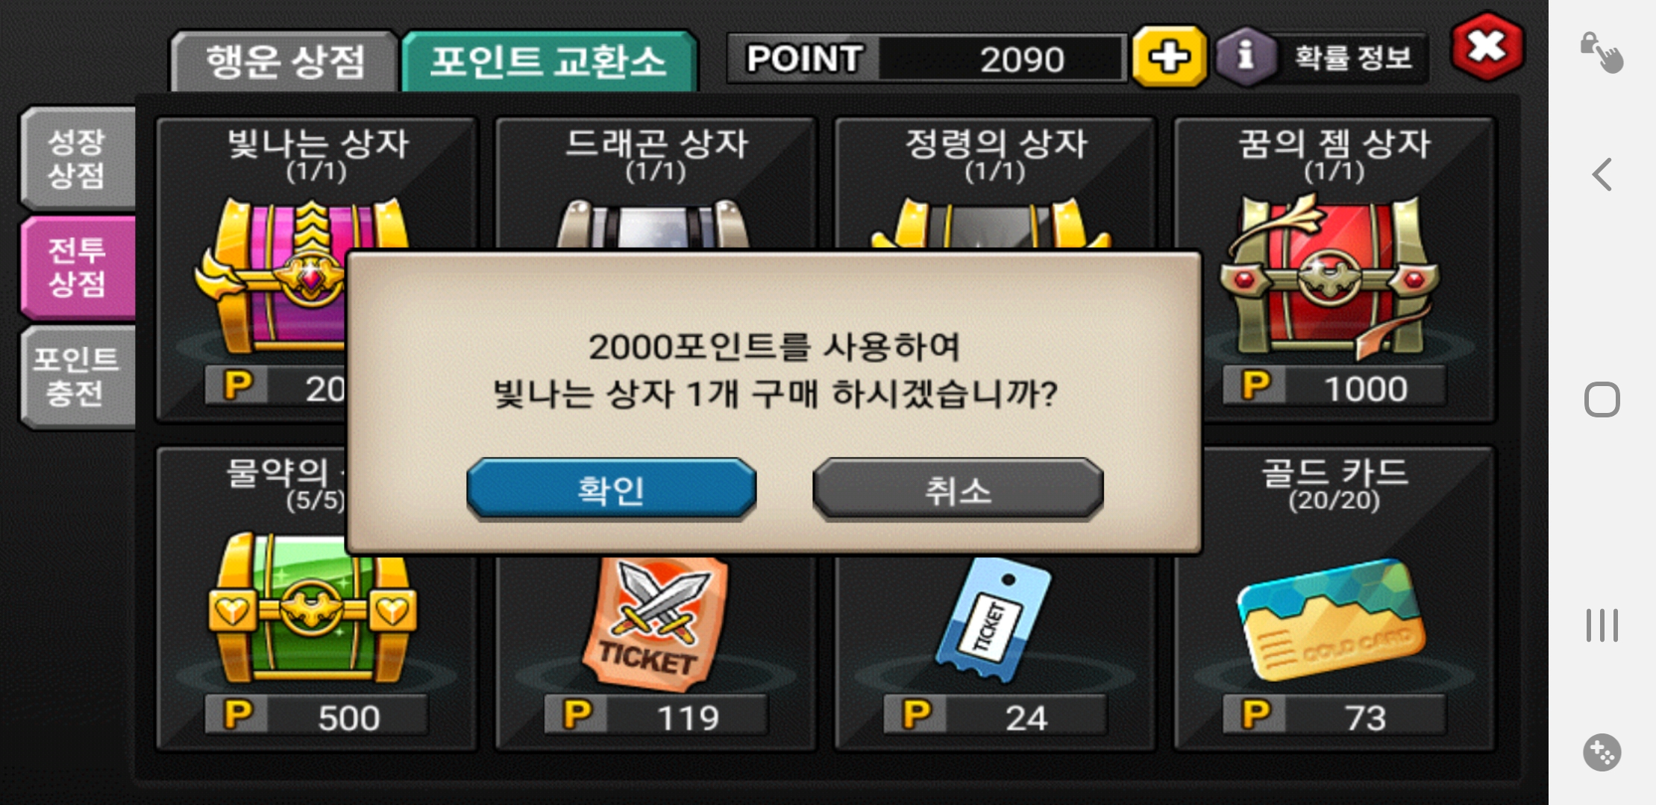This screenshot has width=1656, height=805.
Task: Switch to the 행운 상점 tab
Action: pos(284,61)
